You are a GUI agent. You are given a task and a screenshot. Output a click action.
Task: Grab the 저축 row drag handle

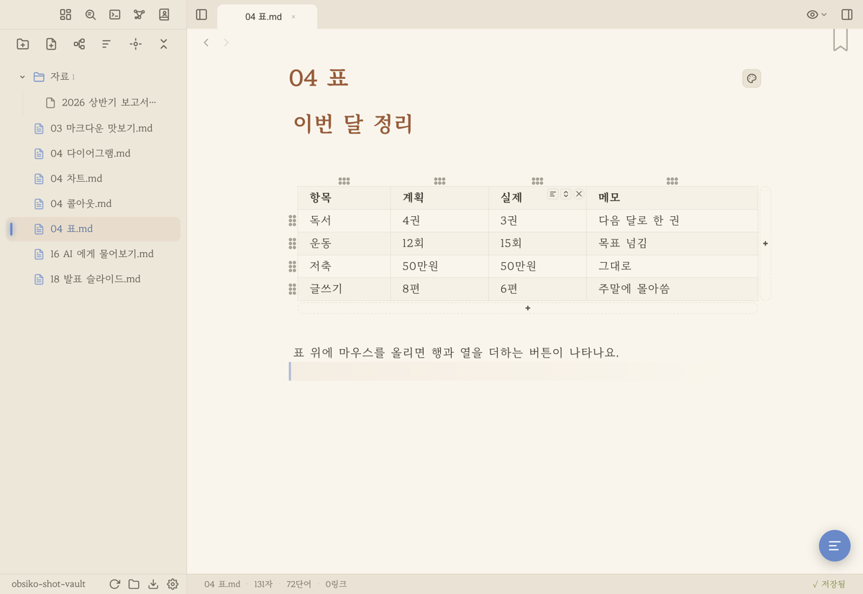pos(292,266)
